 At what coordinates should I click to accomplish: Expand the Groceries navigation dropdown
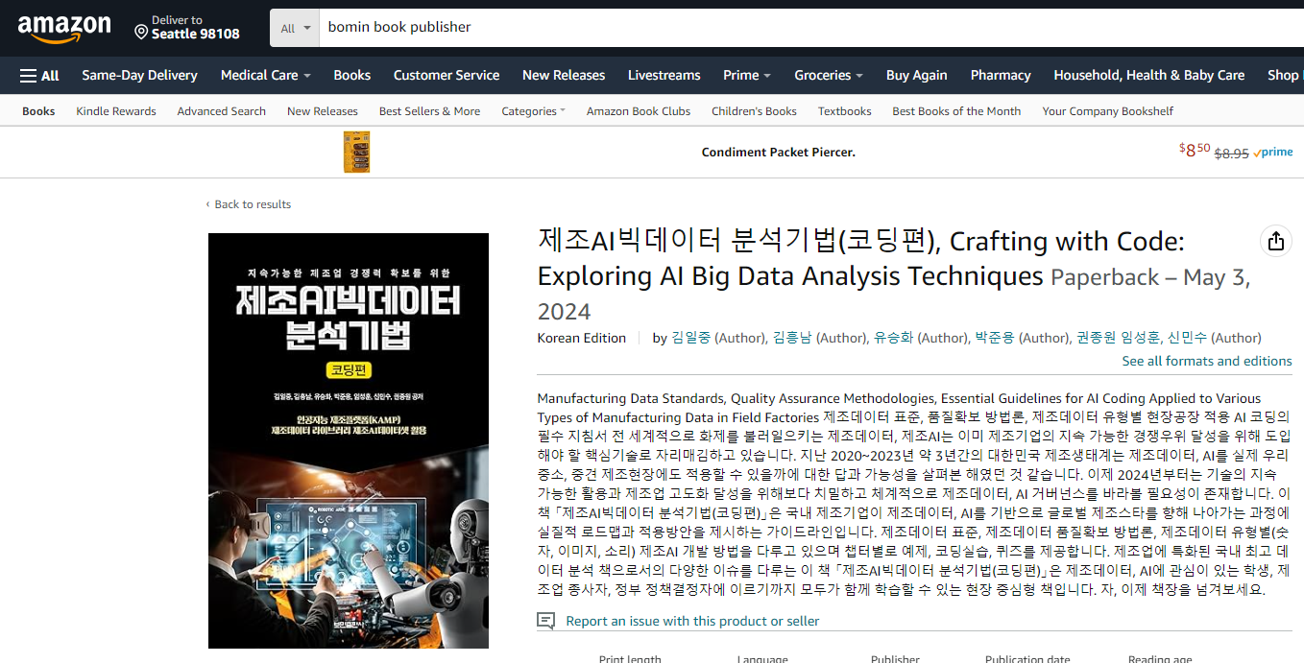(x=829, y=75)
